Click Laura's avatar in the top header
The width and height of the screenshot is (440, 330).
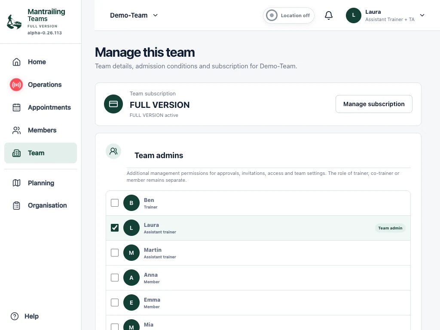point(354,15)
